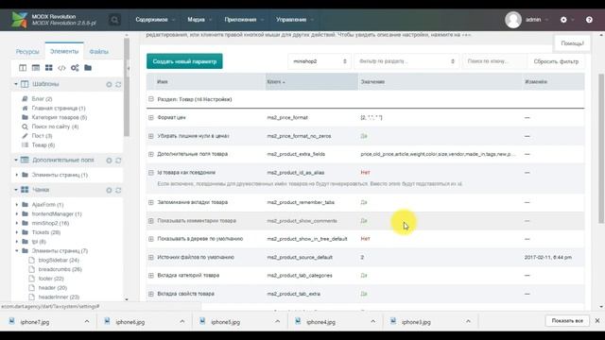Create new plugin gears icon in toolbar
Screen dimensions: 605x340
click(x=75, y=68)
